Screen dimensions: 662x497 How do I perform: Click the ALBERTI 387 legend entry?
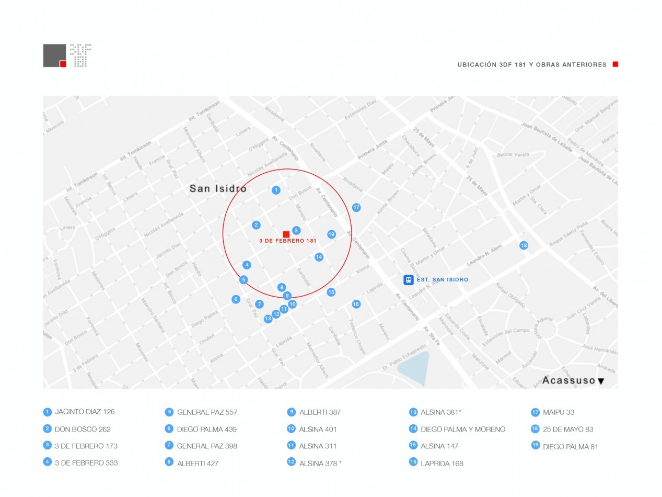(320, 412)
